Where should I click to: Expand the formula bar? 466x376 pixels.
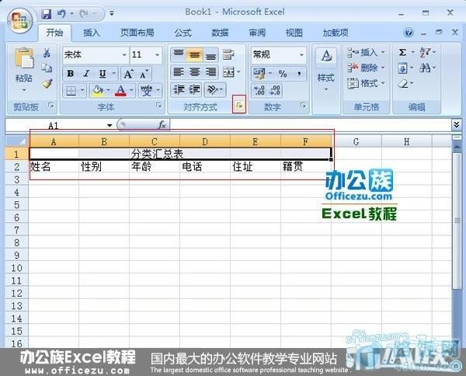click(x=457, y=125)
